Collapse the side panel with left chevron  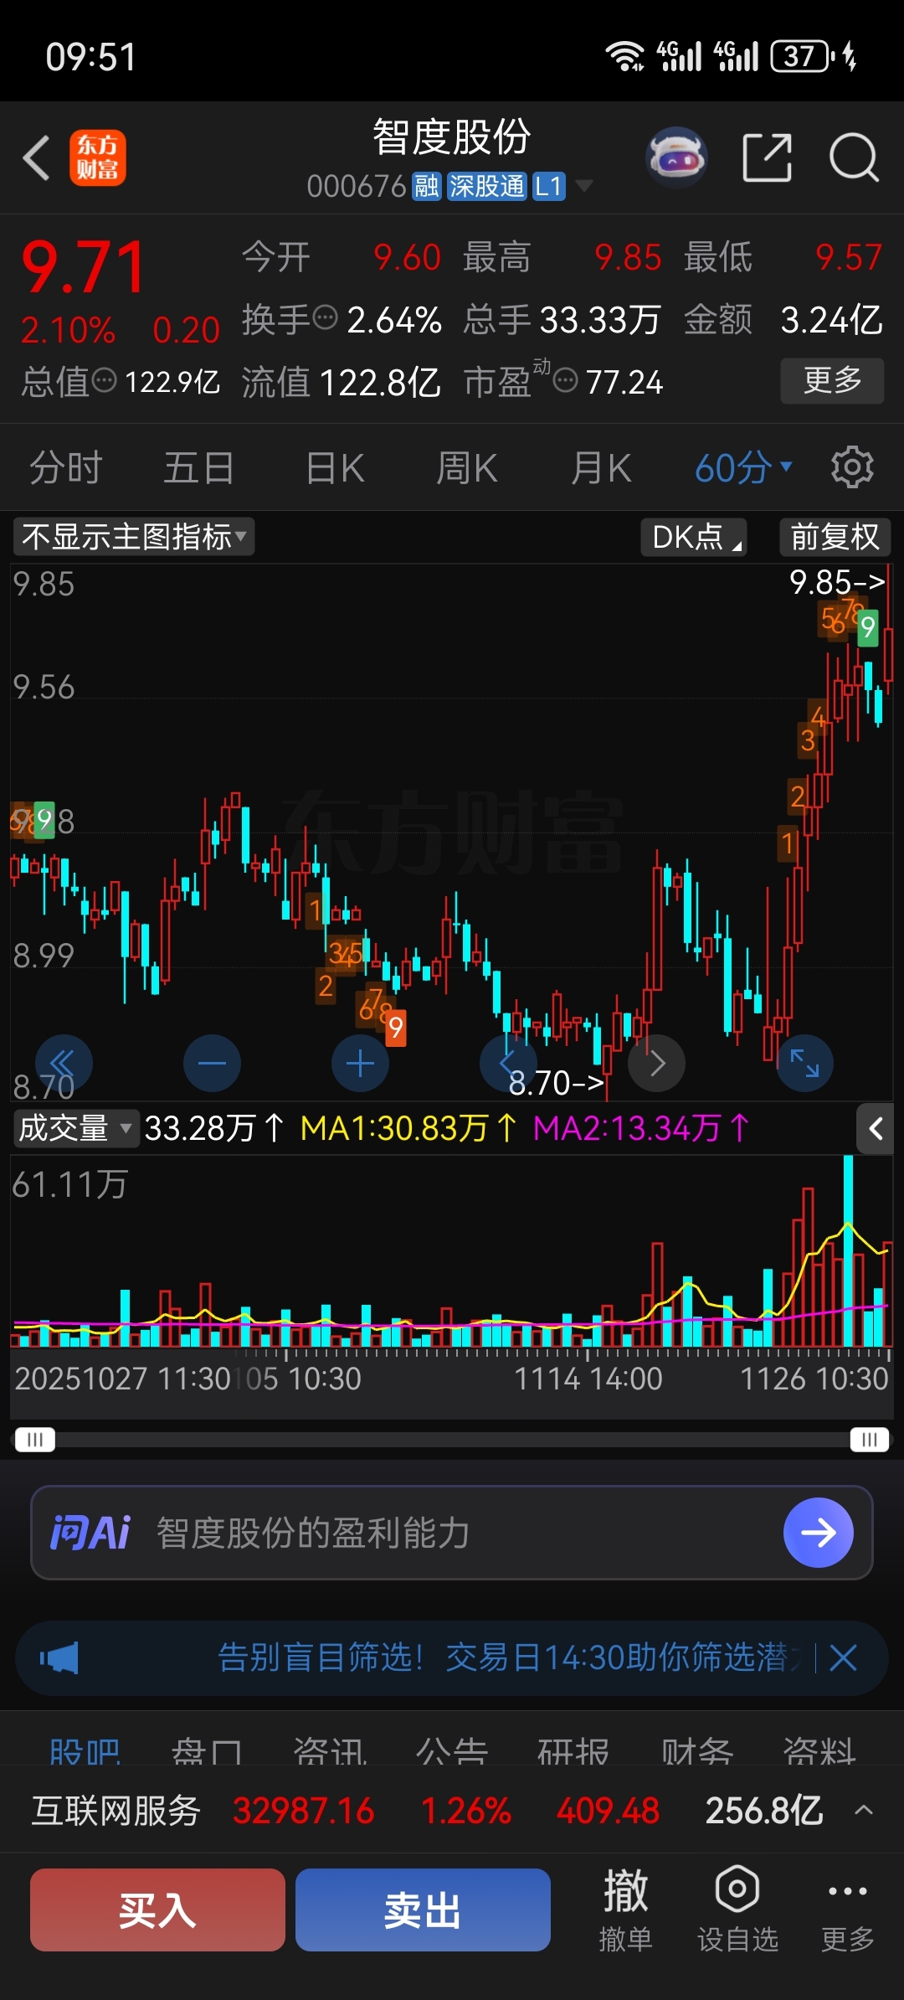point(876,1129)
